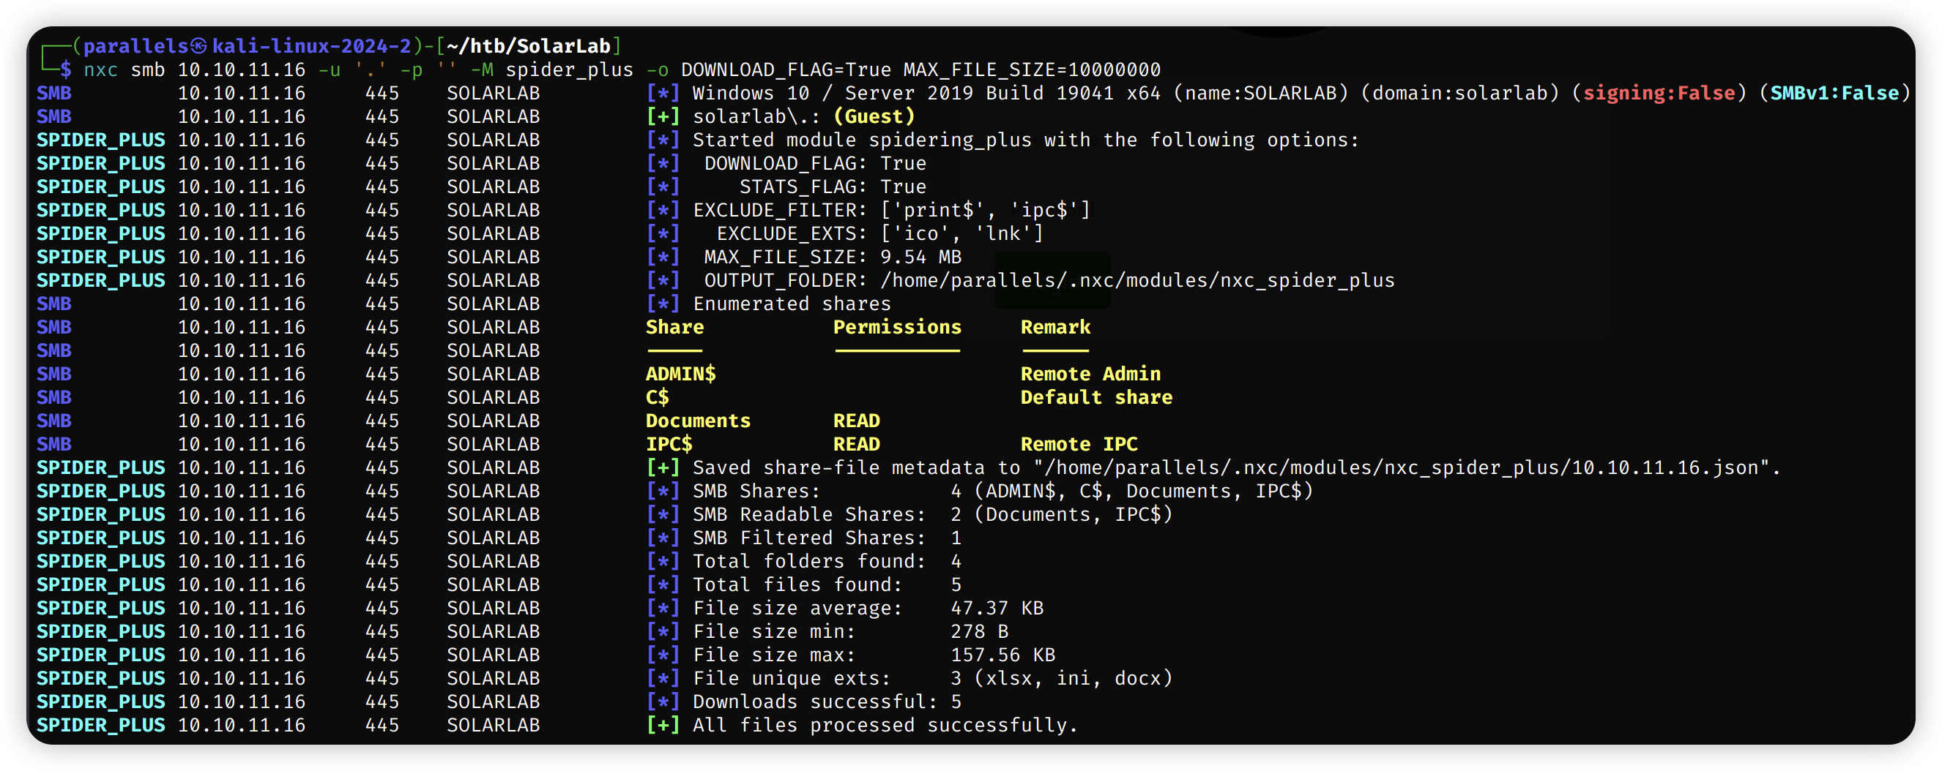Click the 'Documents' share name
This screenshot has height=771, width=1942.
pyautogui.click(x=698, y=420)
